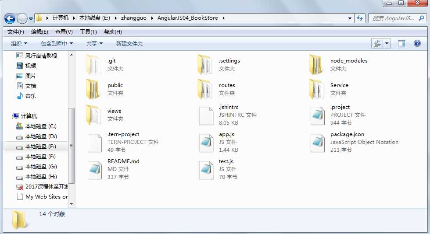Select the README.md file icon
The width and height of the screenshot is (430, 234).
[x=95, y=170]
